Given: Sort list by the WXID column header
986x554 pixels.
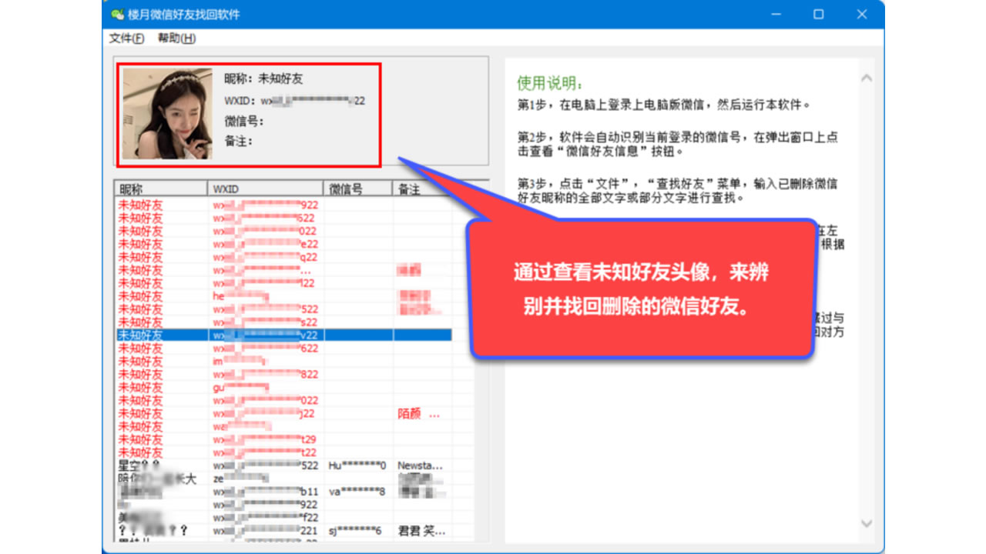Looking at the screenshot, I should 264,189.
